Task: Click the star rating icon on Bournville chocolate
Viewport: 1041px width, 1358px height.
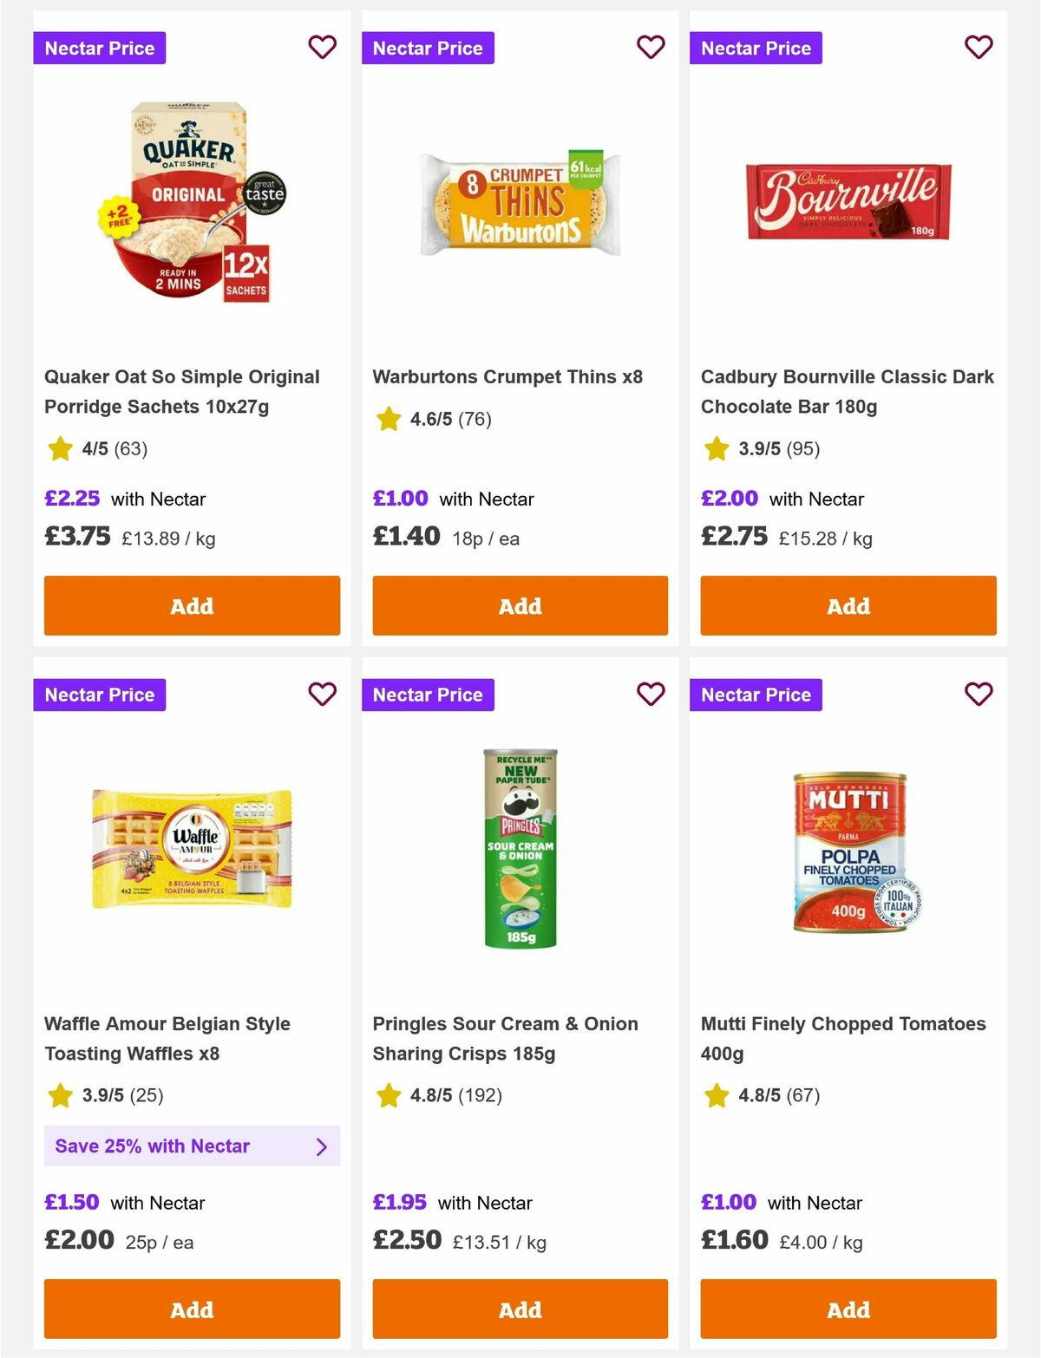Action: (x=715, y=449)
